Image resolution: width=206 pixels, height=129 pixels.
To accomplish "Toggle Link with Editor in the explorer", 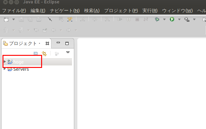I will (44, 54).
